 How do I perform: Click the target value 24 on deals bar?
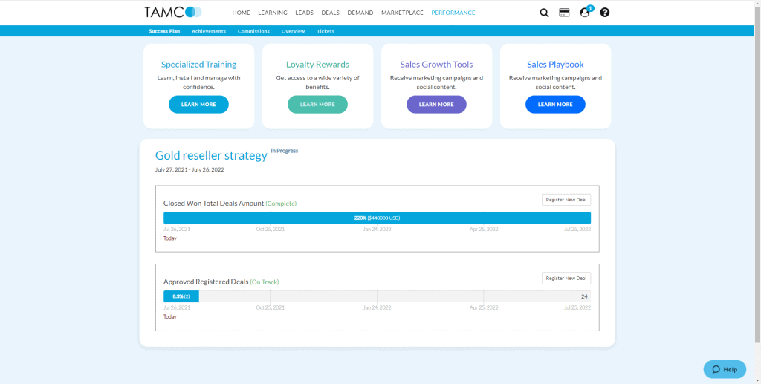tap(584, 296)
